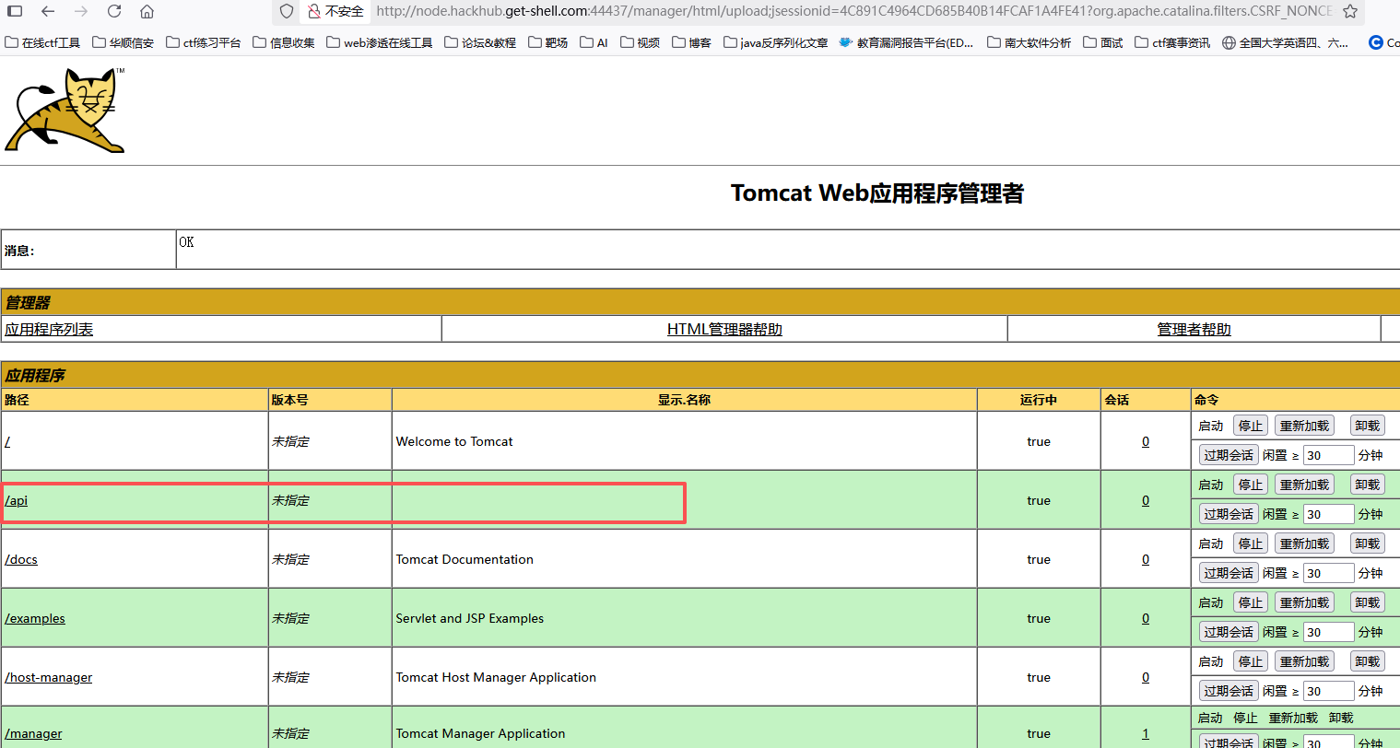The image size is (1400, 748).
Task: Open the 信息收集 bookmark folder
Action: [284, 42]
